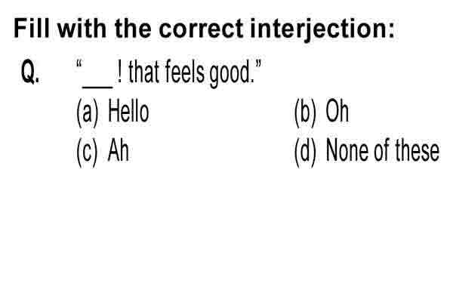
Task: Click the word good in the question
Action: coord(232,72)
